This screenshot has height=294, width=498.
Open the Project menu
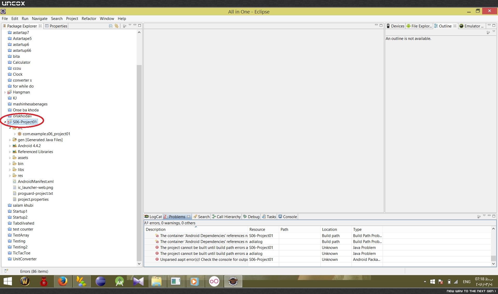72,19
